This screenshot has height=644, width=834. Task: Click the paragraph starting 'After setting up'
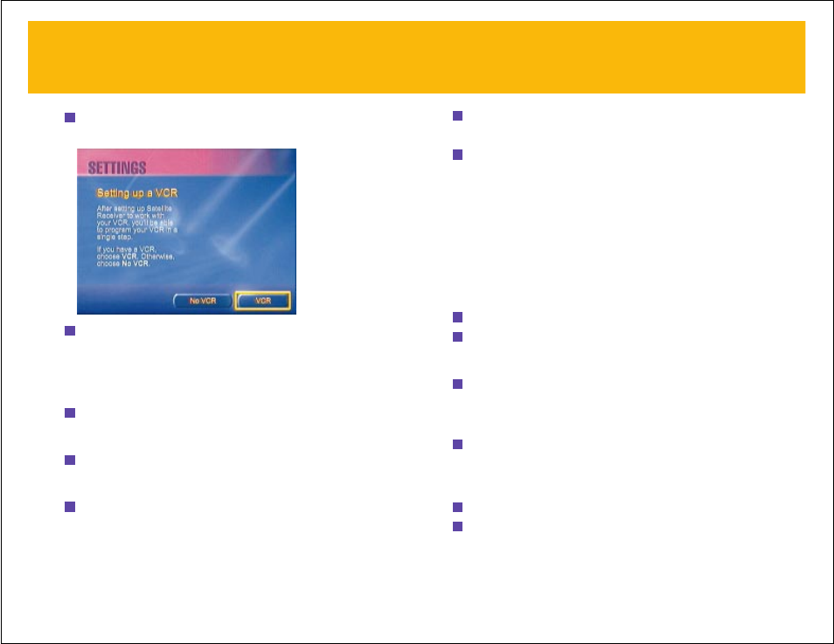pyautogui.click(x=136, y=223)
